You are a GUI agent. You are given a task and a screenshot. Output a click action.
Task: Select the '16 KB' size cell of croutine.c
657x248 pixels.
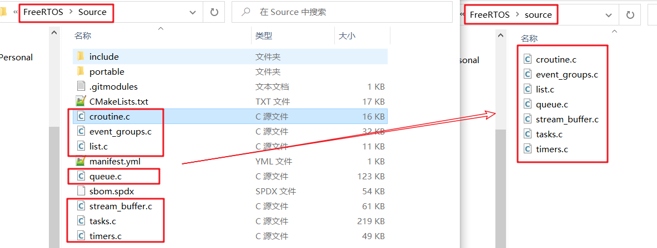click(x=373, y=116)
